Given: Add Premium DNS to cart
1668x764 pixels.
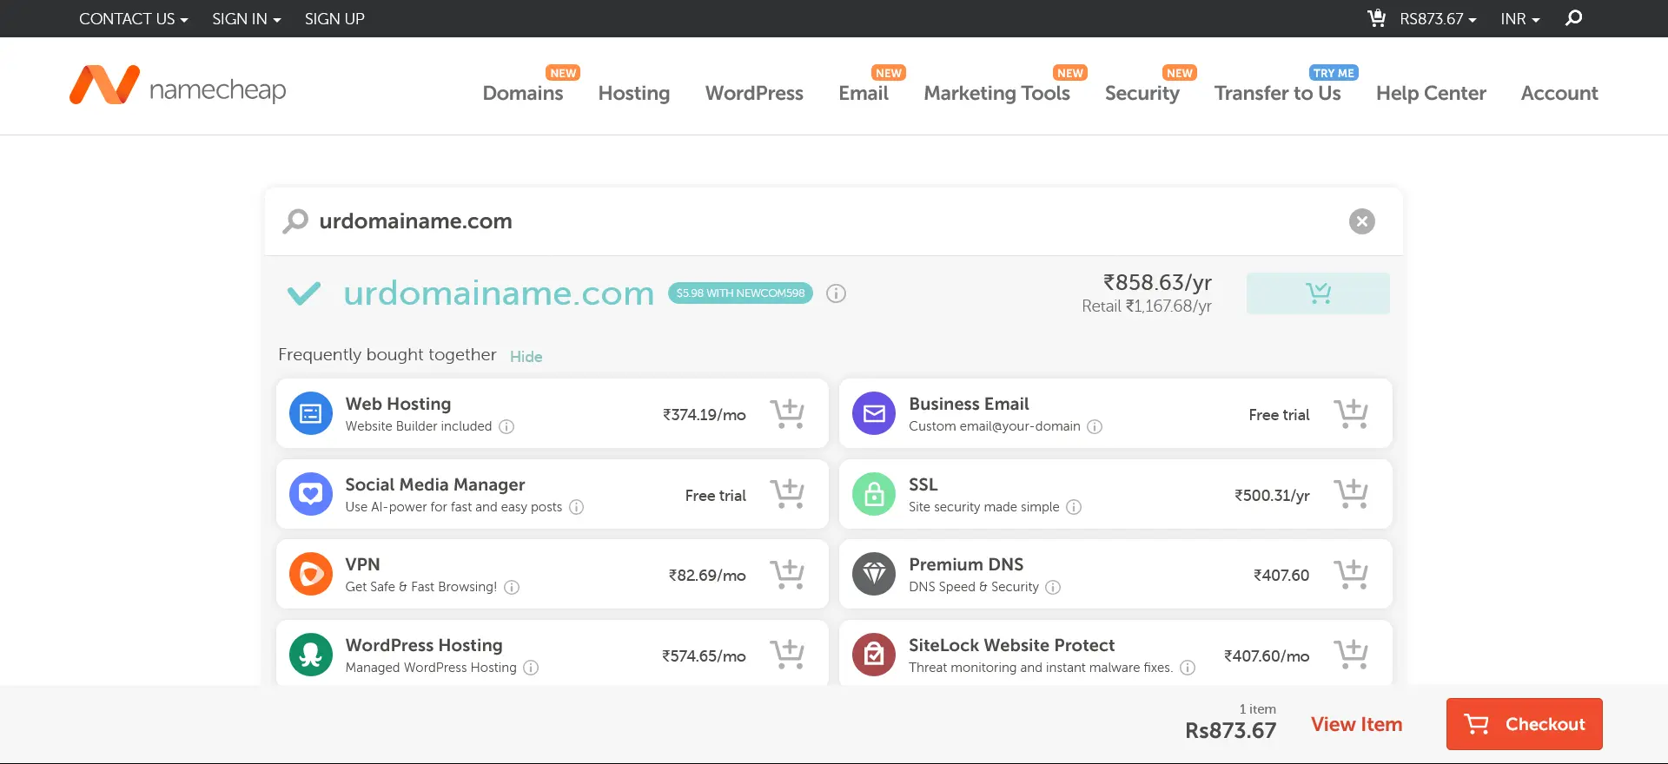Looking at the screenshot, I should pos(1351,575).
